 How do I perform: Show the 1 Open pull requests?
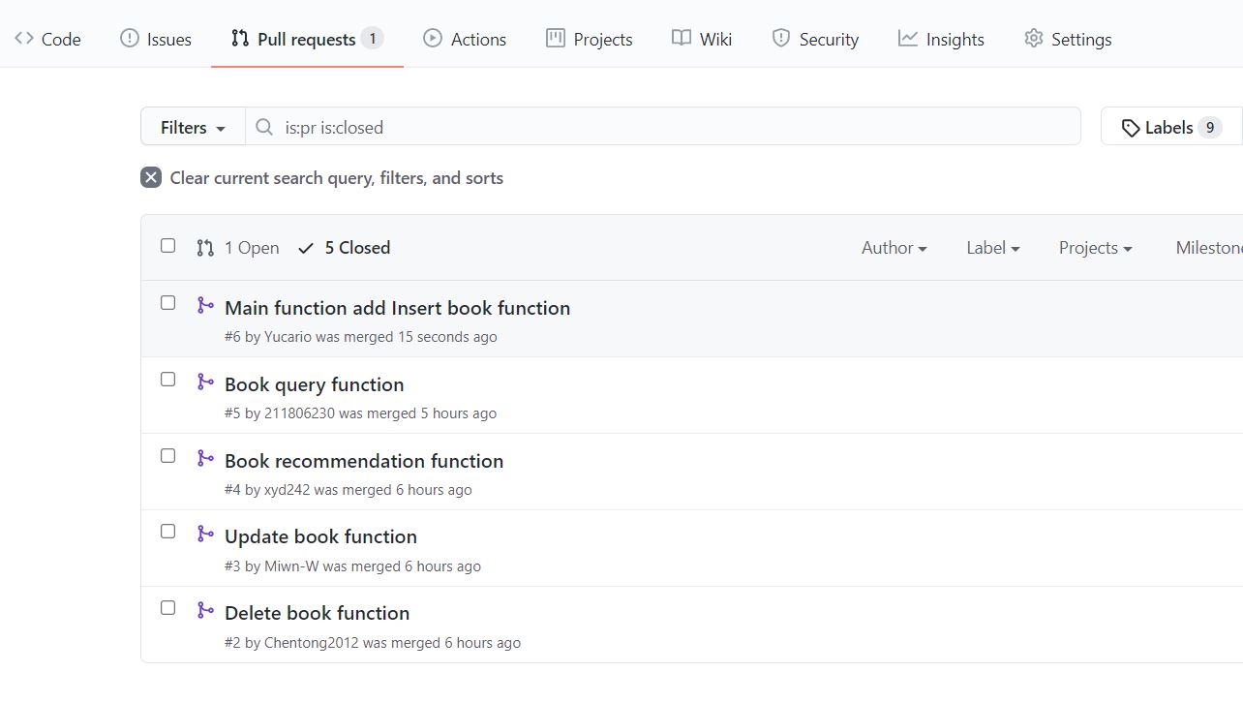point(238,248)
